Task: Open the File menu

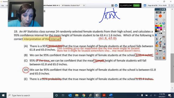Action: pos(2,5)
